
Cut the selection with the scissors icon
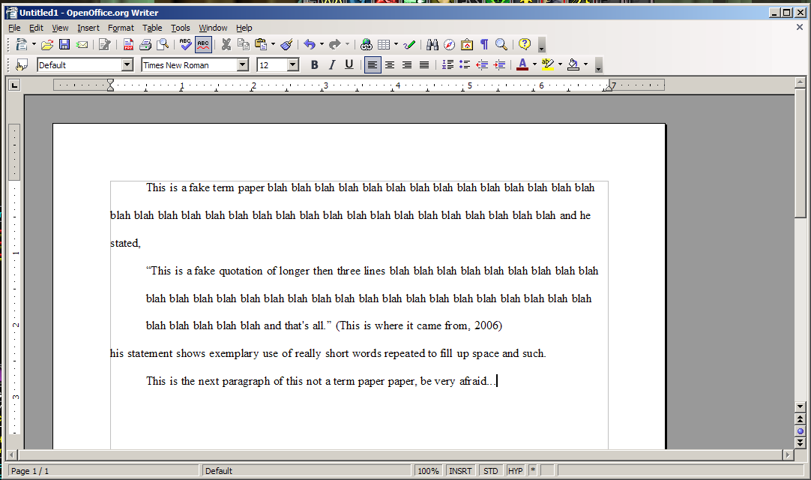pyautogui.click(x=226, y=45)
